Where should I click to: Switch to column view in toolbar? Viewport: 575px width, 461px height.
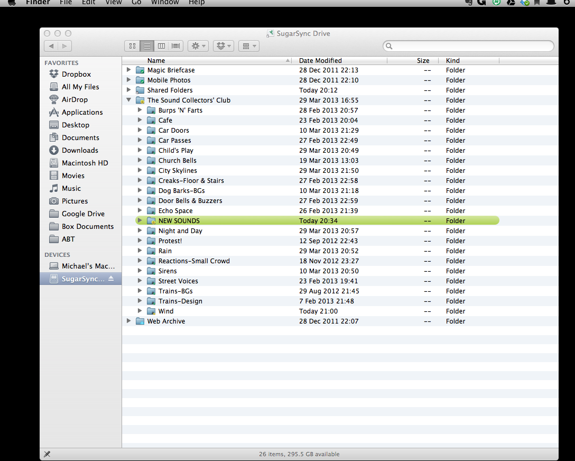pos(162,46)
